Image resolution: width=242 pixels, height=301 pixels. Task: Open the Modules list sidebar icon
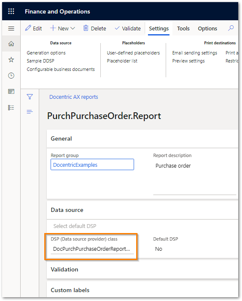click(11, 108)
